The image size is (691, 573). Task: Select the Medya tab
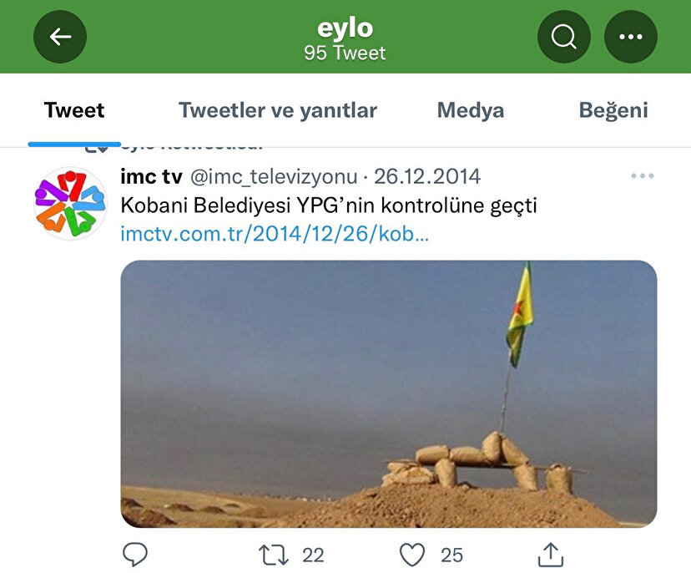click(470, 110)
